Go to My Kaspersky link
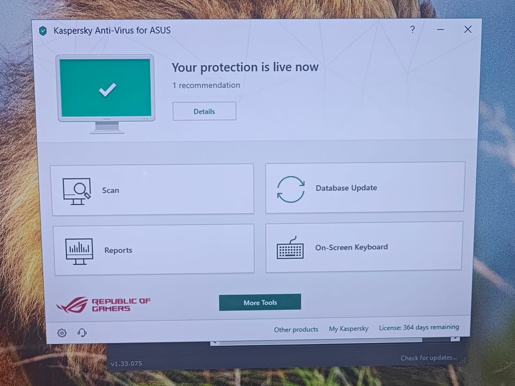515x386 pixels. (x=349, y=329)
